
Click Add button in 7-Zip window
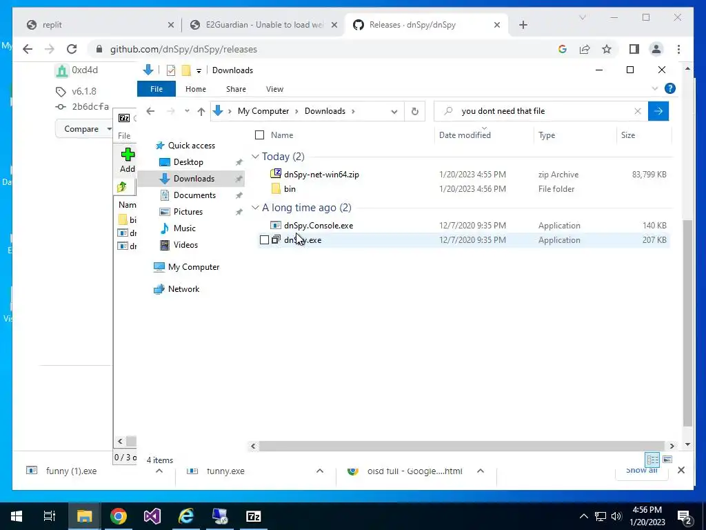tap(128, 161)
